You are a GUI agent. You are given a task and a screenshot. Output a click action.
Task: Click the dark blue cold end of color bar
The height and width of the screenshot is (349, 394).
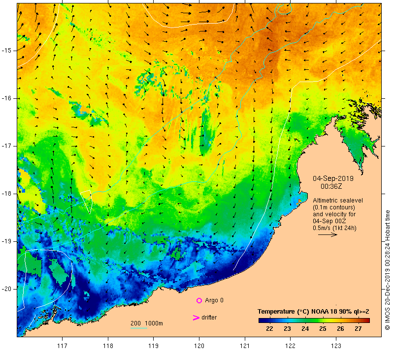262,320
